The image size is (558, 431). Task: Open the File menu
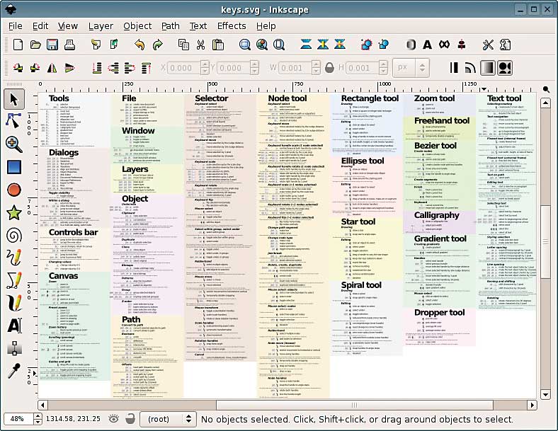pyautogui.click(x=15, y=26)
